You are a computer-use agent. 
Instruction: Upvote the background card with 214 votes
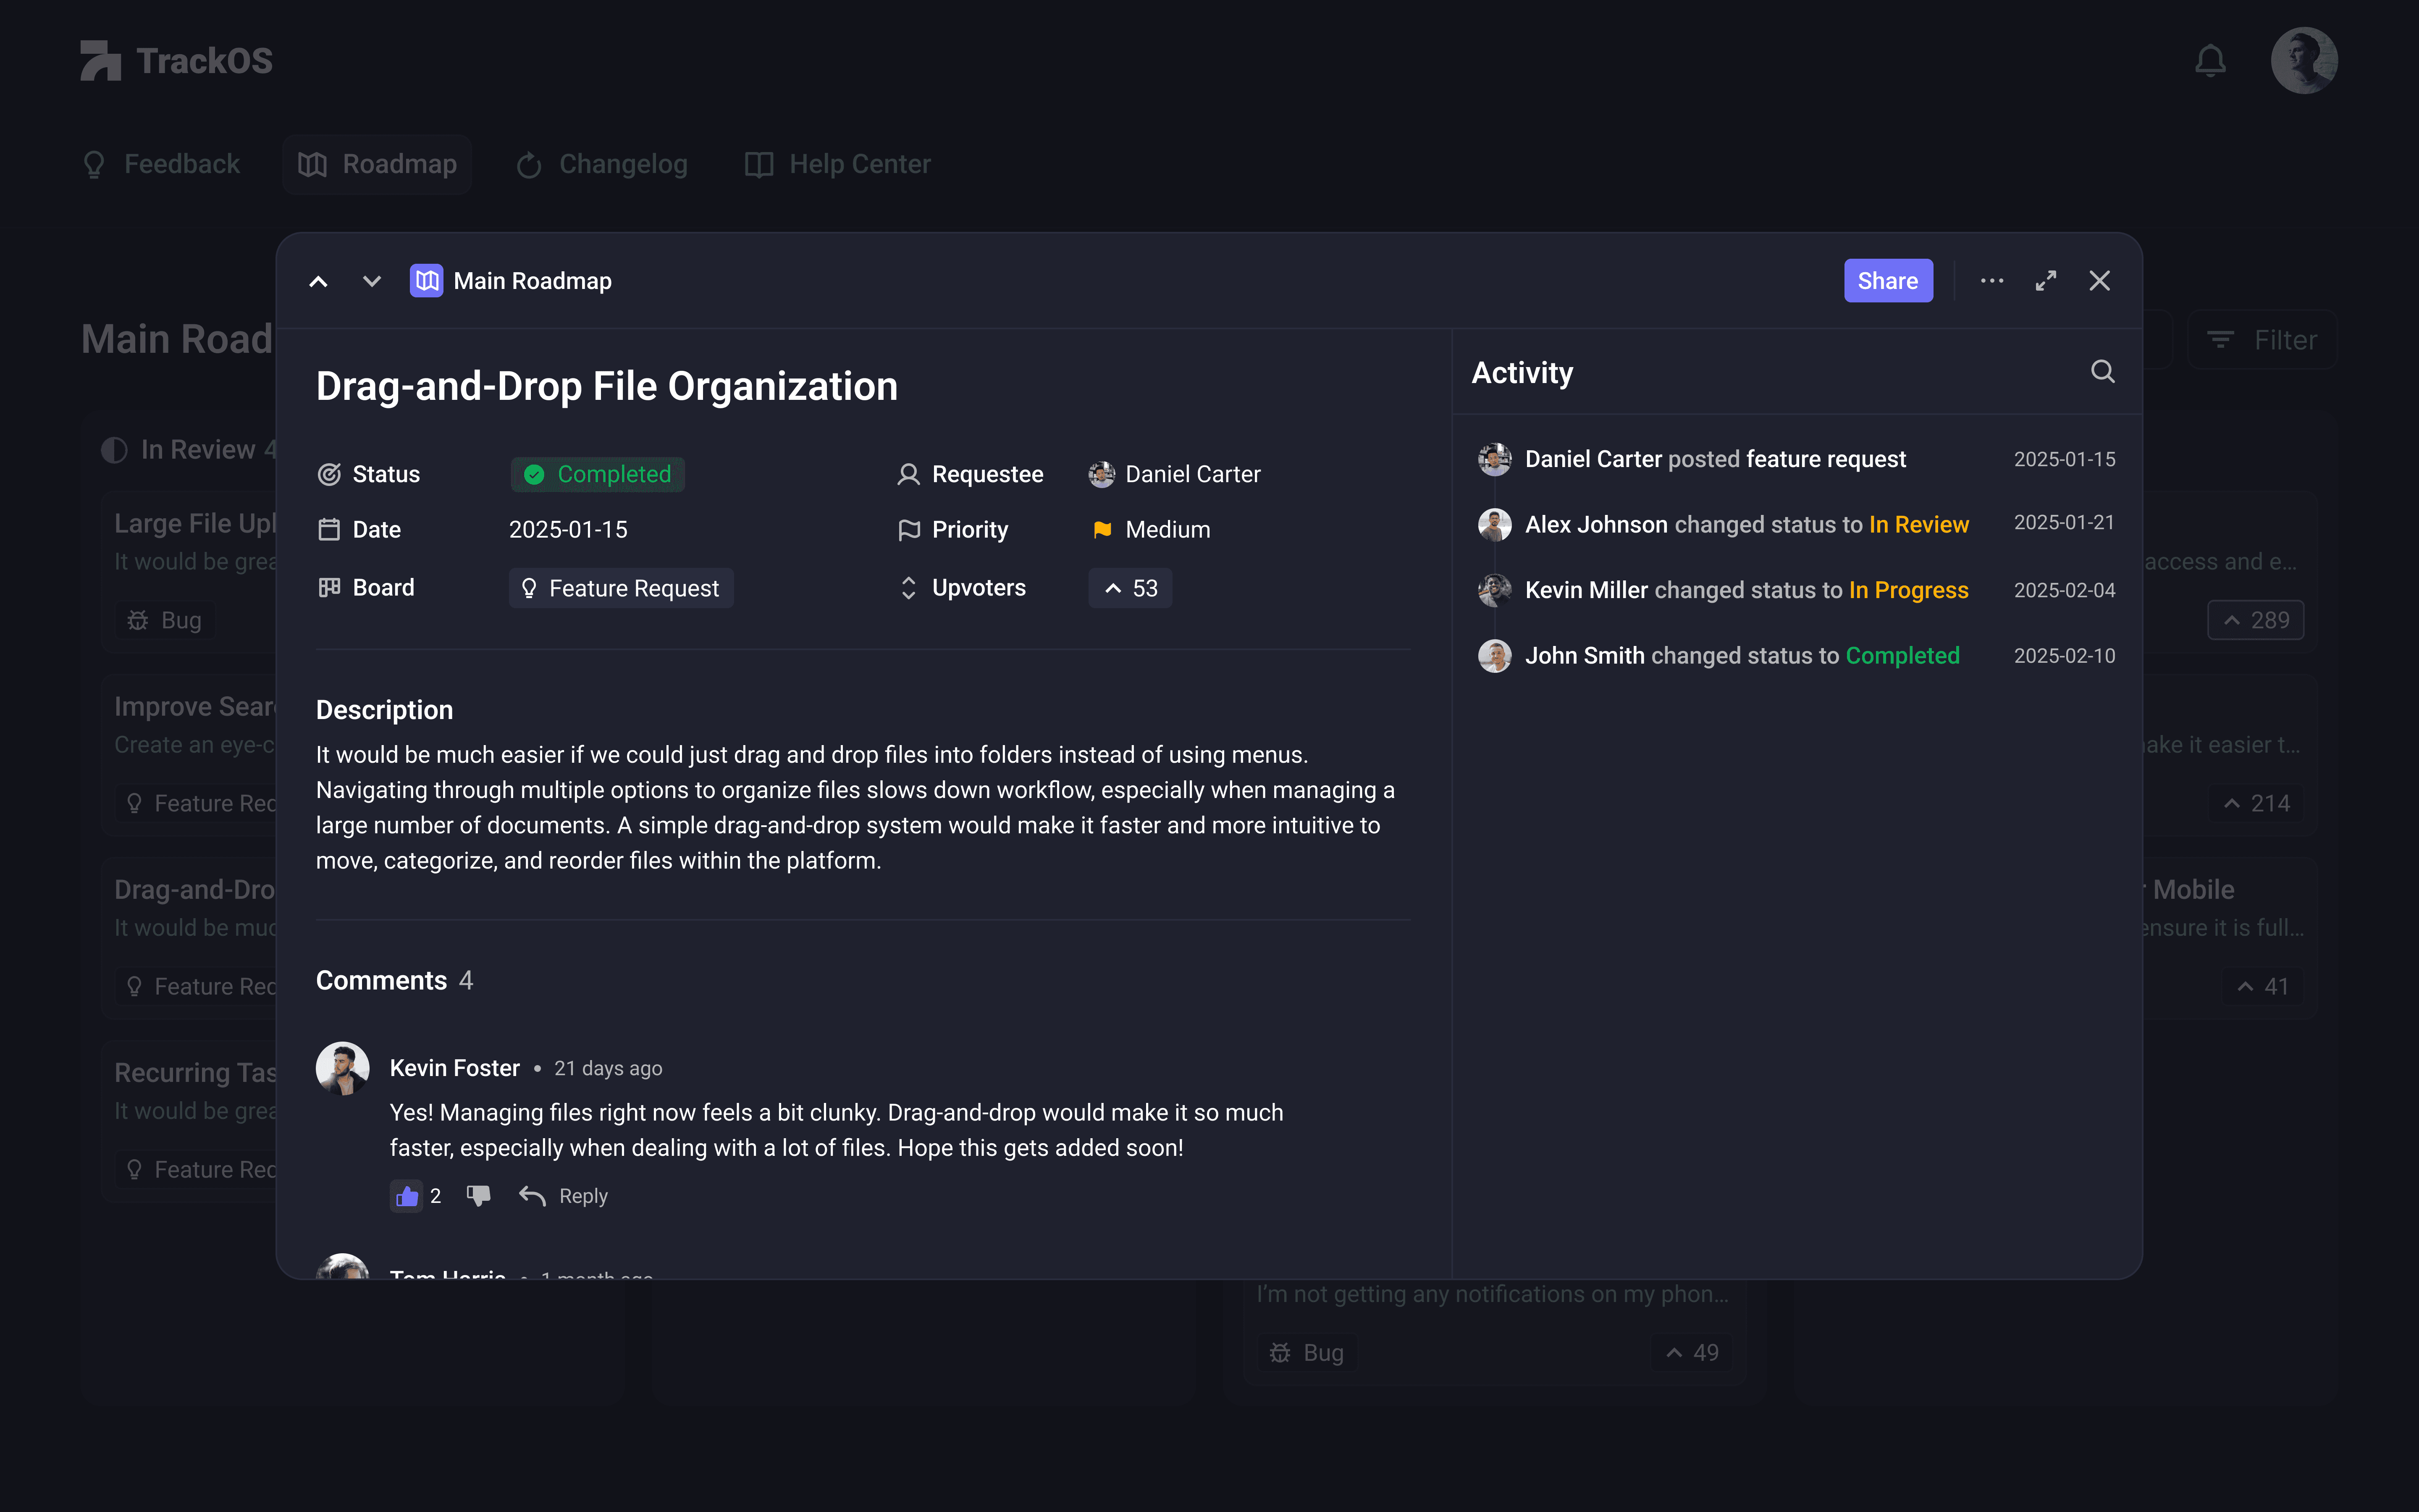click(x=2255, y=803)
